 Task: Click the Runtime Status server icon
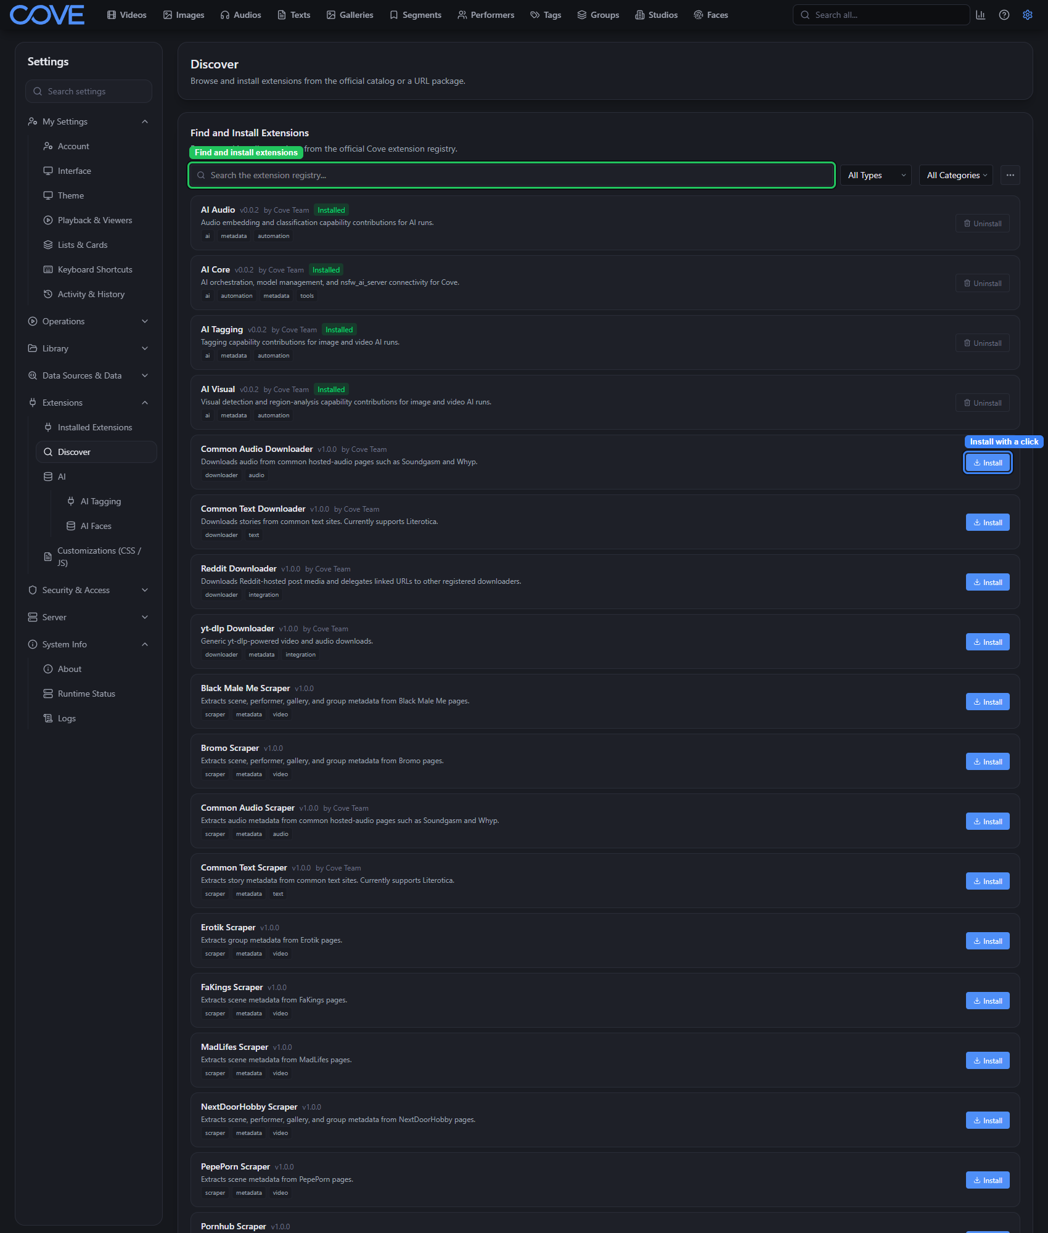[48, 694]
